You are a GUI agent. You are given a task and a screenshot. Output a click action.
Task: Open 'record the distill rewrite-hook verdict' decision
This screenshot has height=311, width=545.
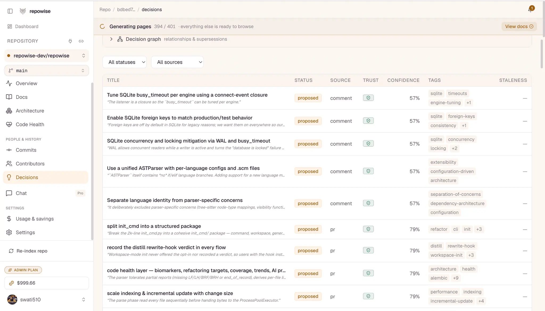(x=166, y=247)
